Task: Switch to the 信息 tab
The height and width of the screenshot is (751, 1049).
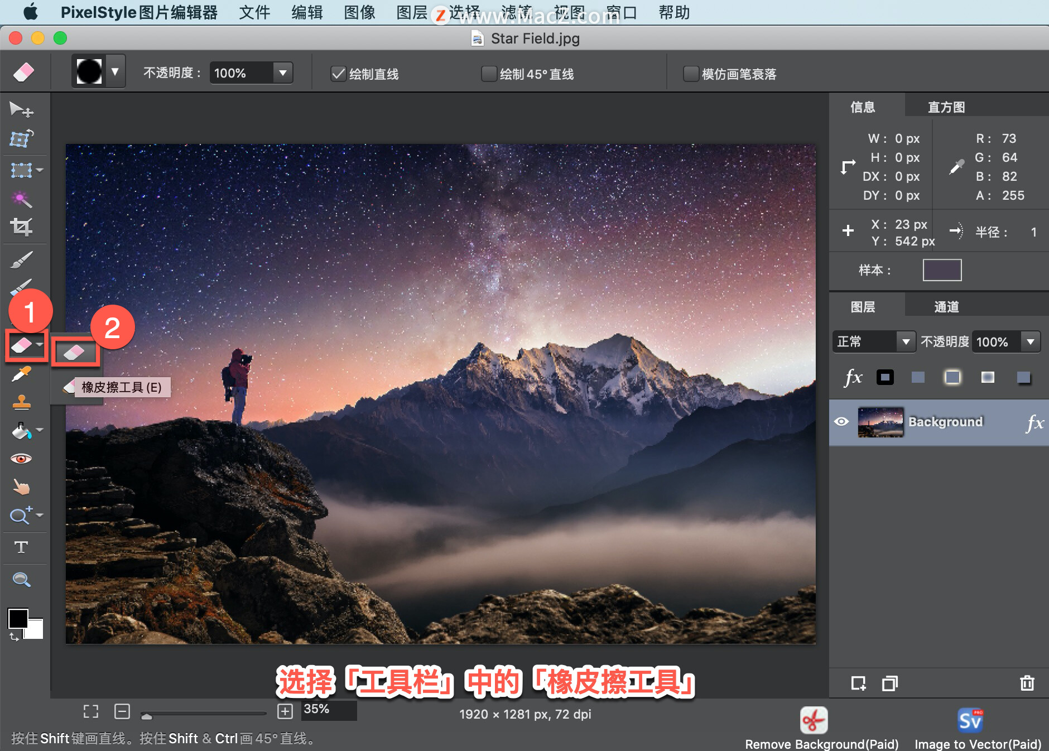Action: pos(863,107)
